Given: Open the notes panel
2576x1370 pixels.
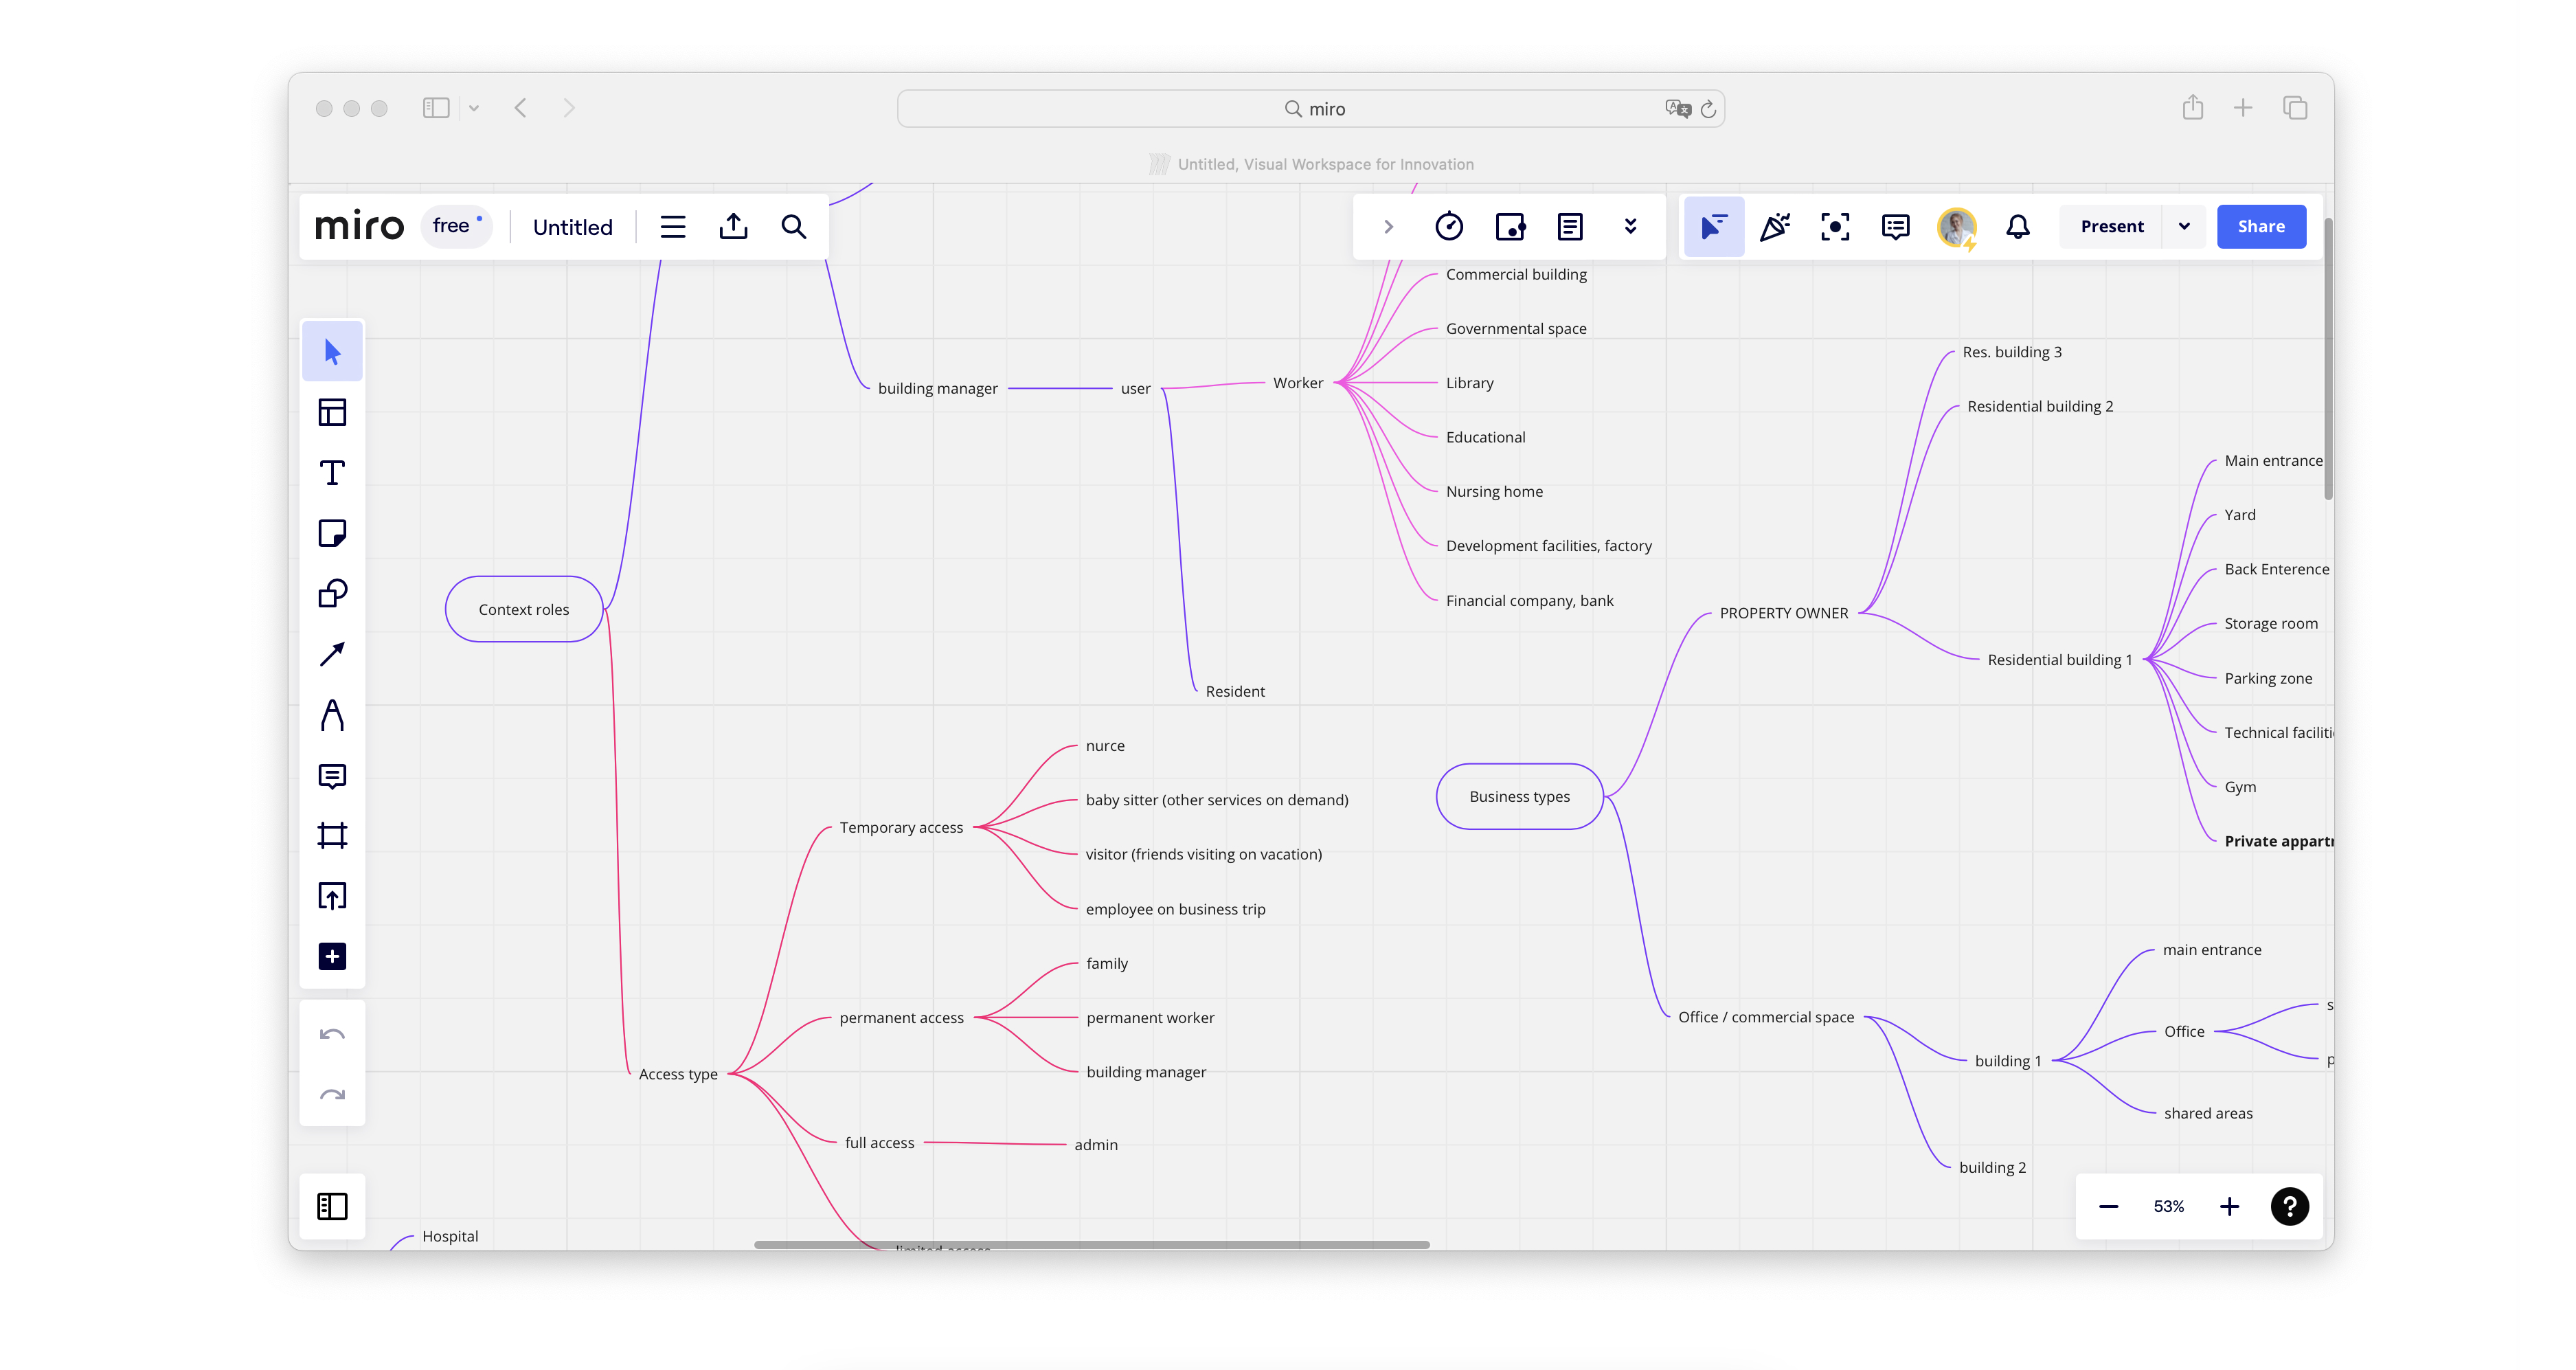Looking at the screenshot, I should [1570, 227].
